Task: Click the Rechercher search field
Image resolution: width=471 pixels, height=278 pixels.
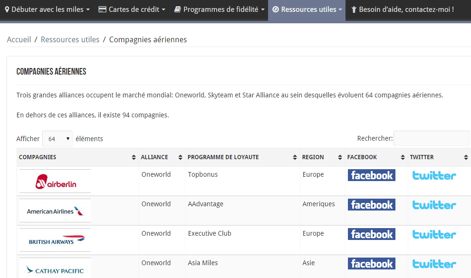Action: click(x=431, y=138)
